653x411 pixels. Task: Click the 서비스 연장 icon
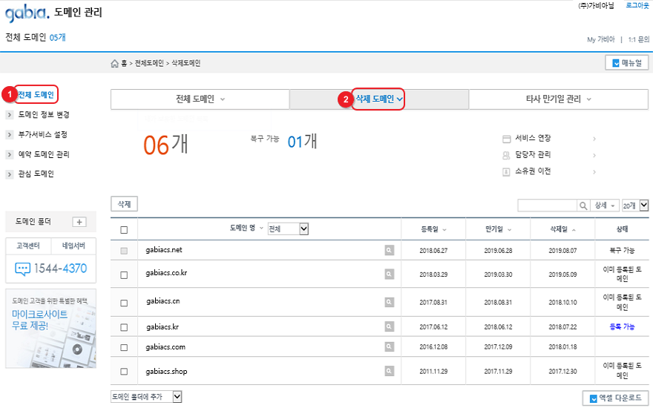click(x=506, y=139)
